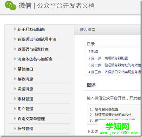The image size is (142, 137).
Task: Open 在线调试与测试号申请 menu entry
Action: coord(37,39)
